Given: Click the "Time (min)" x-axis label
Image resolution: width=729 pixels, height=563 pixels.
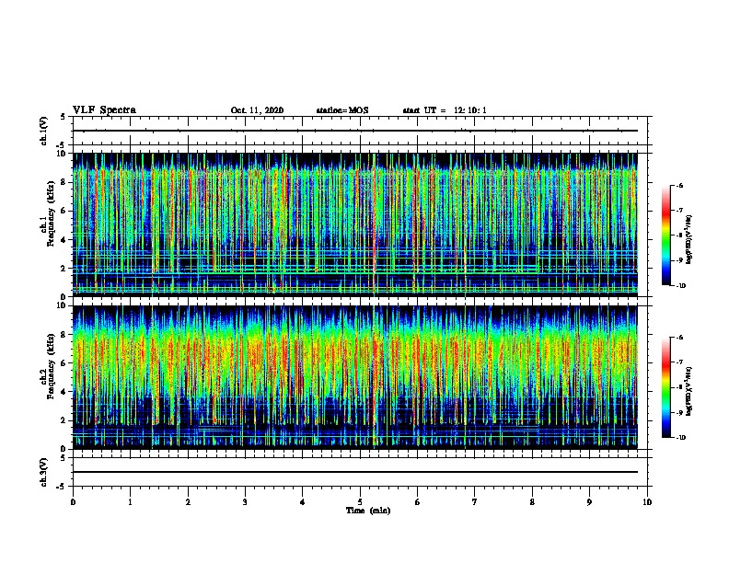Looking at the screenshot, I should [x=368, y=511].
